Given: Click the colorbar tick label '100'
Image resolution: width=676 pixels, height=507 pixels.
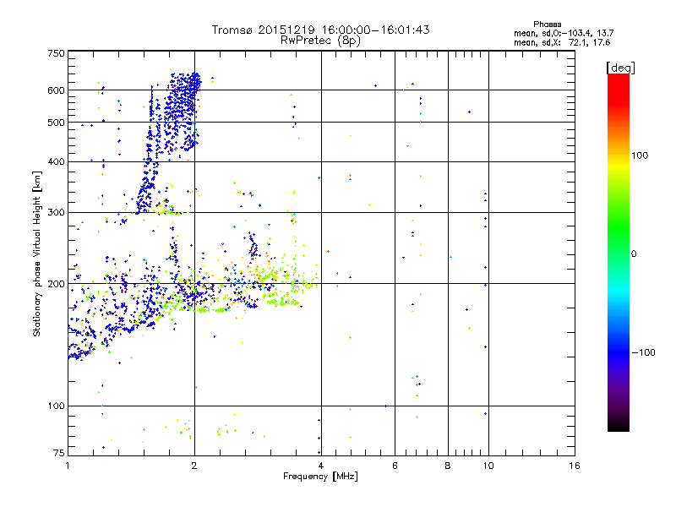Looking at the screenshot, I should 640,155.
